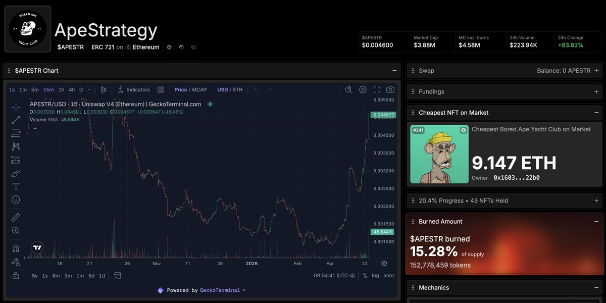Viewport: 606px width, 303px height.
Task: Click the owner address 0x1603...22b0
Action: pos(517,178)
